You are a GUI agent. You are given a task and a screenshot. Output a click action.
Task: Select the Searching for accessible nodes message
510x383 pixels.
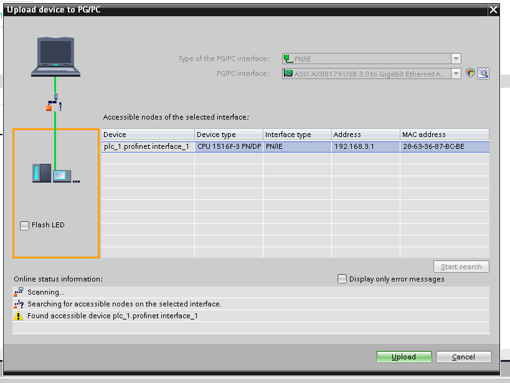(x=251, y=304)
